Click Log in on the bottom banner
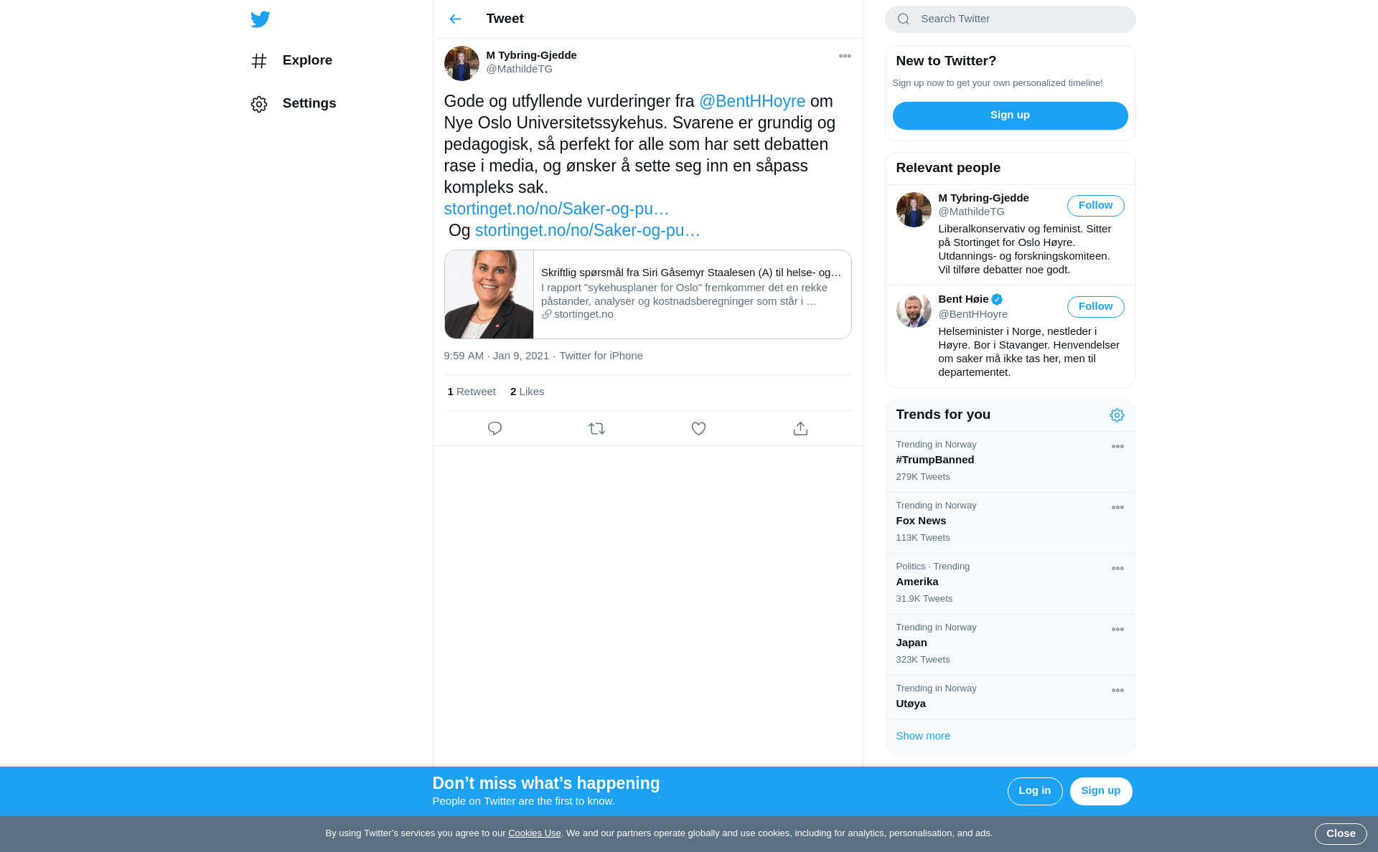Image resolution: width=1378 pixels, height=852 pixels. click(1034, 791)
